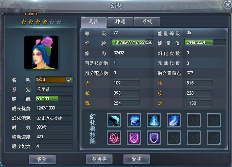Image resolution: width=232 pixels, height=167 pixels.
Task: Click the 能量值 energy progress bar
Action: (x=205, y=42)
